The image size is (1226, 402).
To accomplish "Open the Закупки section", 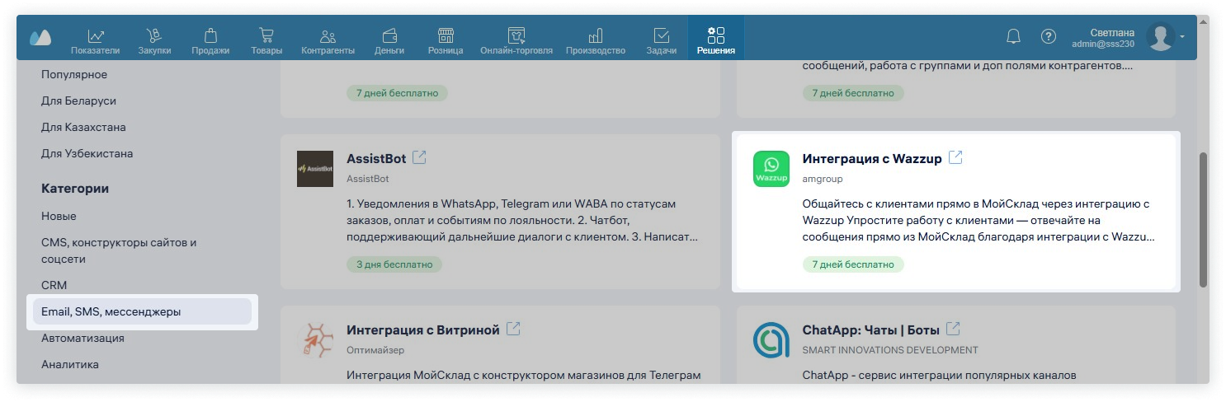I will [154, 41].
